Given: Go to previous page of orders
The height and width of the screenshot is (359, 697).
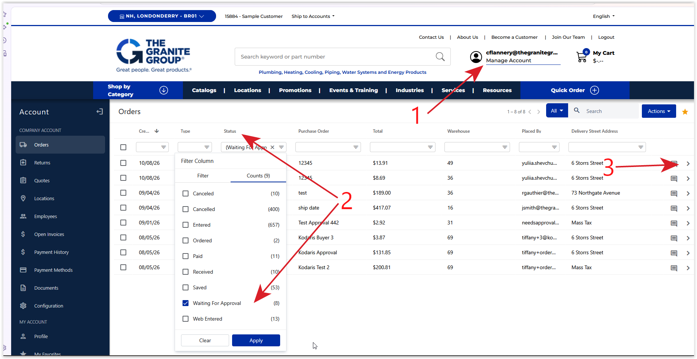Looking at the screenshot, I should tap(530, 112).
